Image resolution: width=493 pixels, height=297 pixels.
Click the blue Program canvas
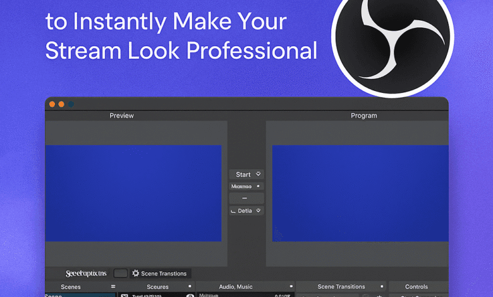360,193
